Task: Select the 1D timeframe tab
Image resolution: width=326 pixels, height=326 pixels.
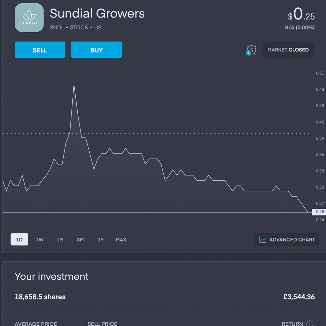Action: (19, 240)
